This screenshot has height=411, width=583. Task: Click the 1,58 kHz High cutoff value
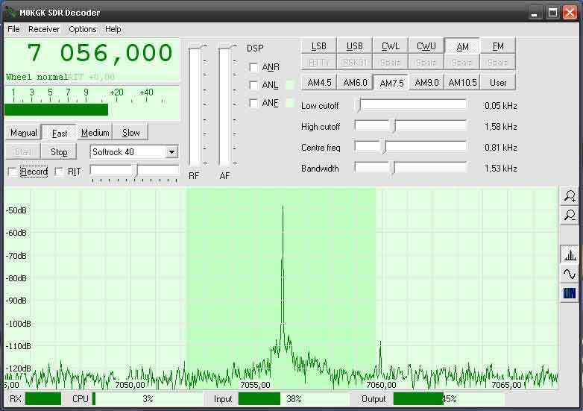pos(500,127)
